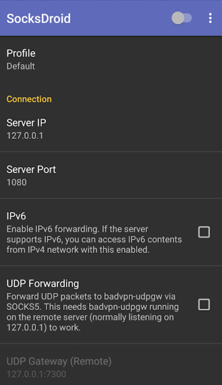Image resolution: width=222 pixels, height=385 pixels.
Task: Click the Server Port row
Action: pyautogui.click(x=111, y=175)
